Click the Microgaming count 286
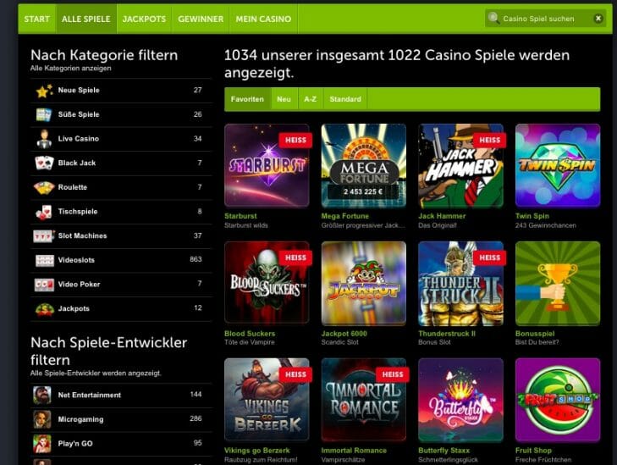Viewport: 617px width, 465px height. pos(196,418)
